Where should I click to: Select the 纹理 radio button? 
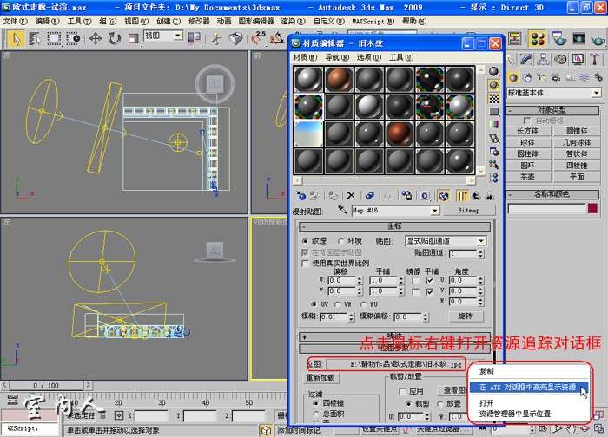coord(305,241)
